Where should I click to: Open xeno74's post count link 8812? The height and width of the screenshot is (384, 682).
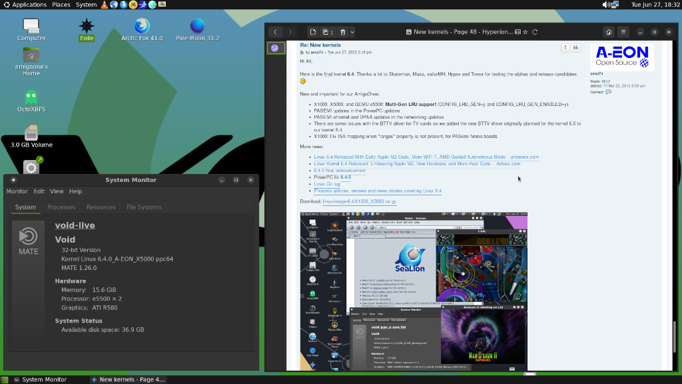tap(605, 81)
